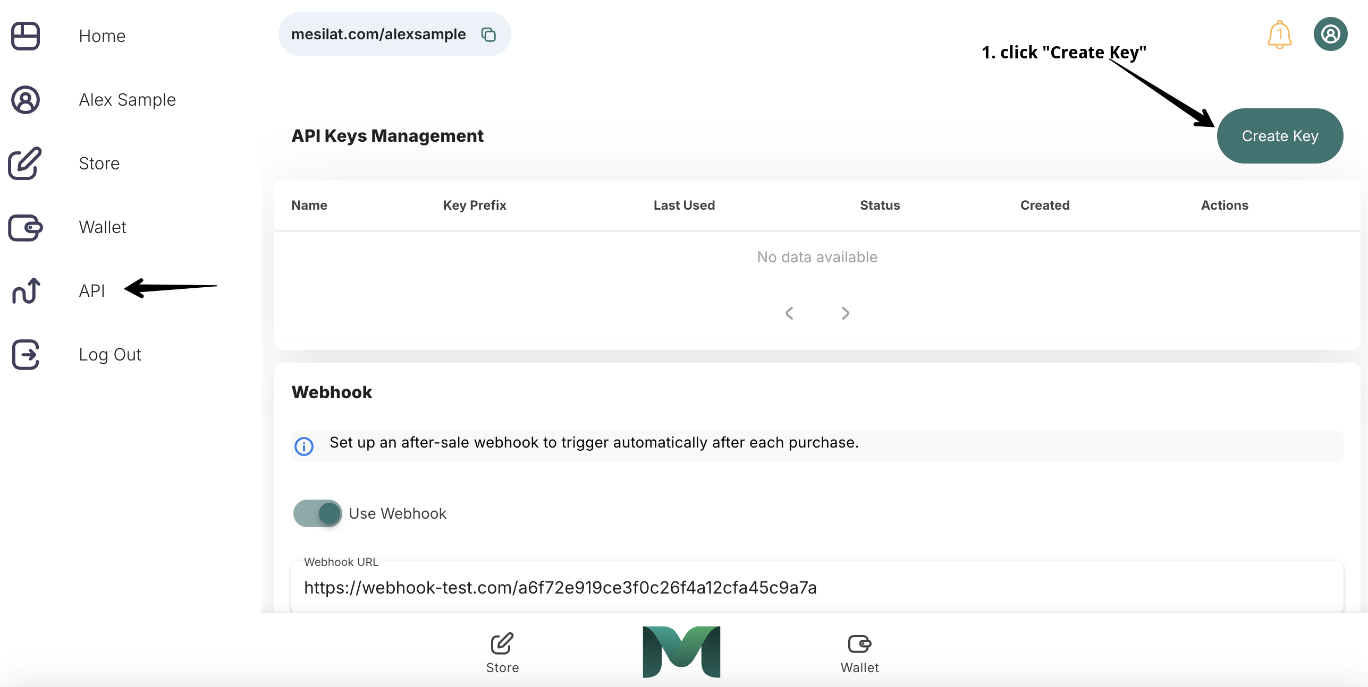Toggle the Use Webhook switch
This screenshot has height=687, width=1368.
tap(318, 513)
